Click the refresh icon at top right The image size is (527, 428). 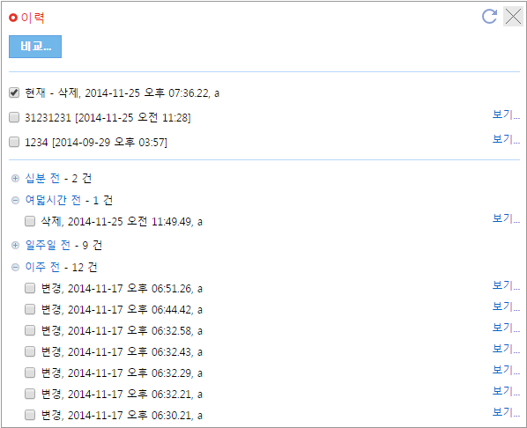(x=489, y=16)
